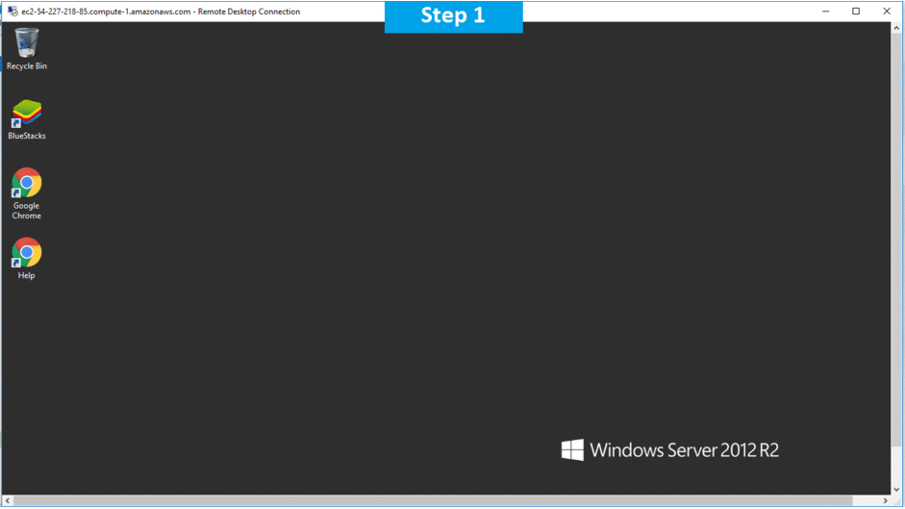Click the 'Recycle Bin' text label

coord(27,66)
